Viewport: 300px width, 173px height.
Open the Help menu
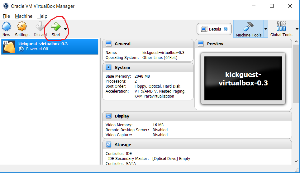pos(42,16)
